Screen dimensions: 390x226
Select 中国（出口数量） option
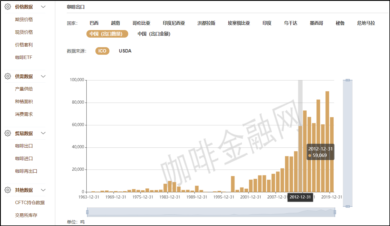coord(107,34)
